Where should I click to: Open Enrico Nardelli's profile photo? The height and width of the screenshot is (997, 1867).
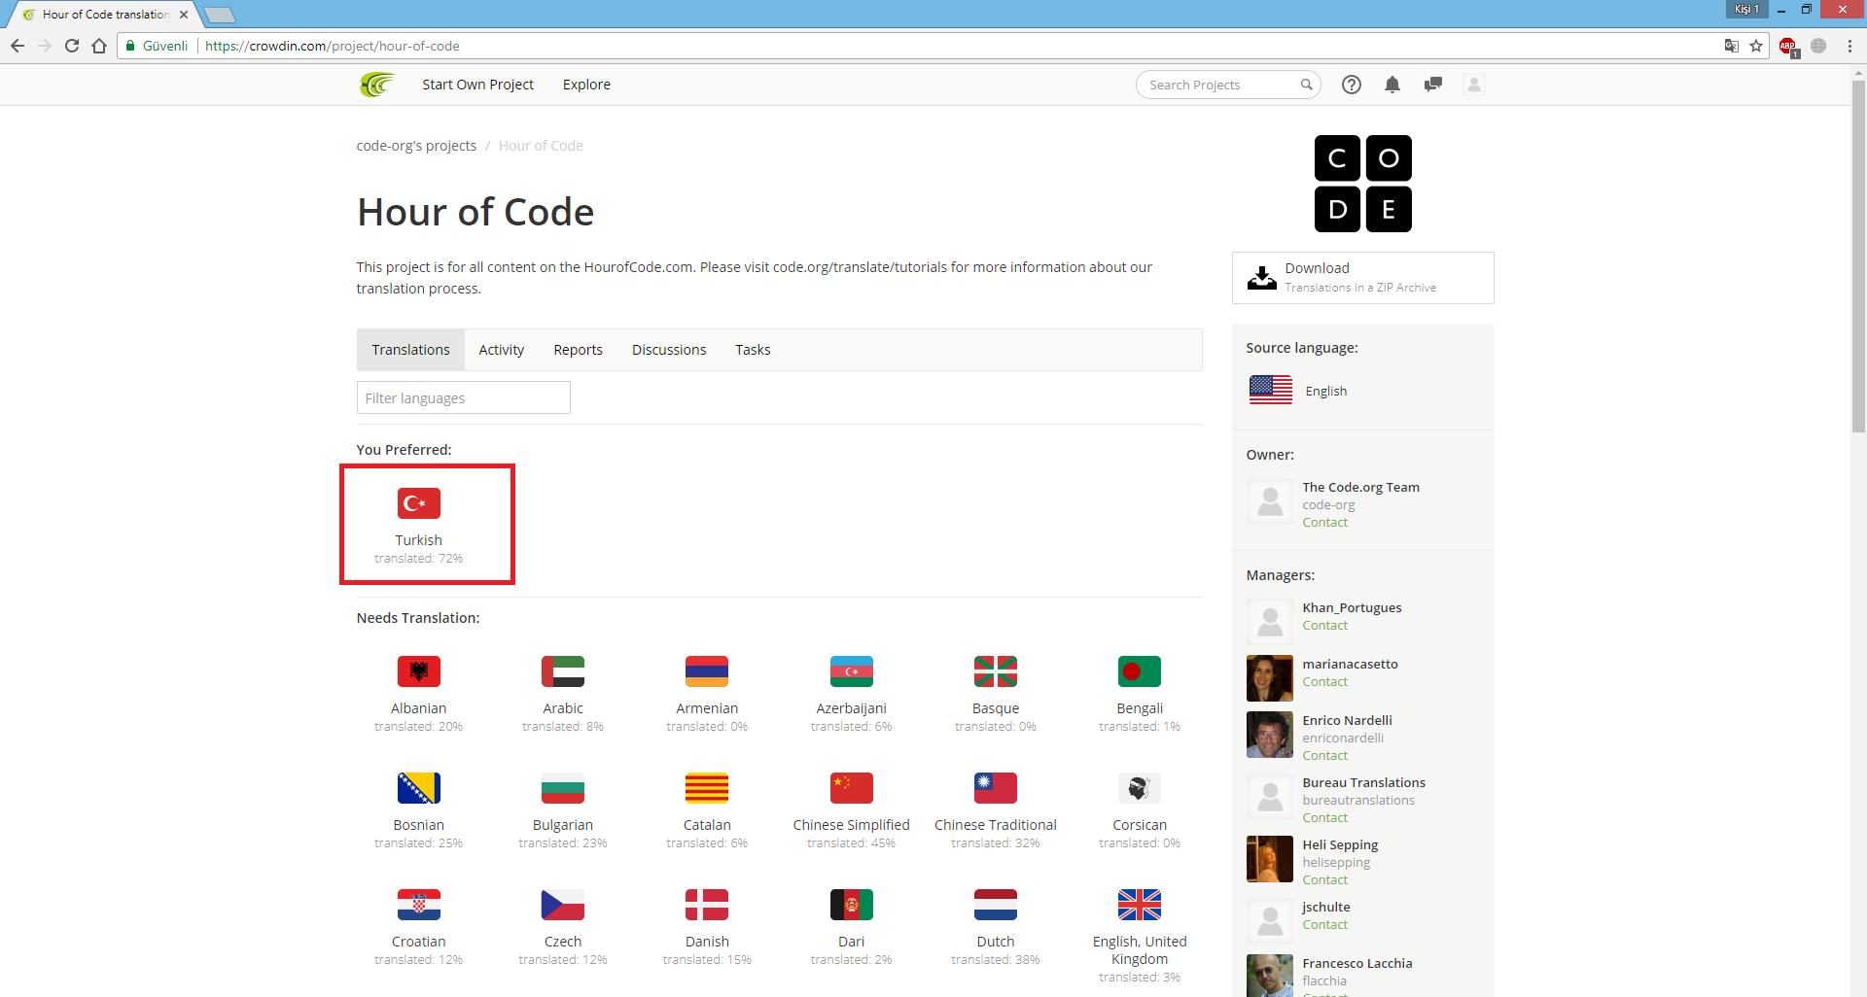pos(1270,735)
